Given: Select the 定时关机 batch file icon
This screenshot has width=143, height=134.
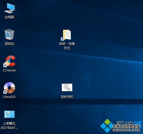Looking at the screenshot, I should point(67,87).
